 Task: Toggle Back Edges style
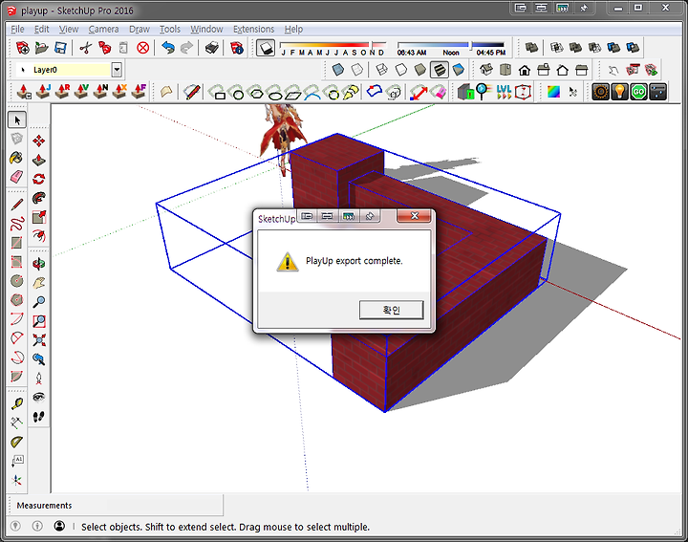(357, 70)
